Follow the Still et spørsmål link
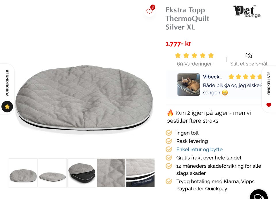This screenshot has height=199, width=276. (x=248, y=64)
